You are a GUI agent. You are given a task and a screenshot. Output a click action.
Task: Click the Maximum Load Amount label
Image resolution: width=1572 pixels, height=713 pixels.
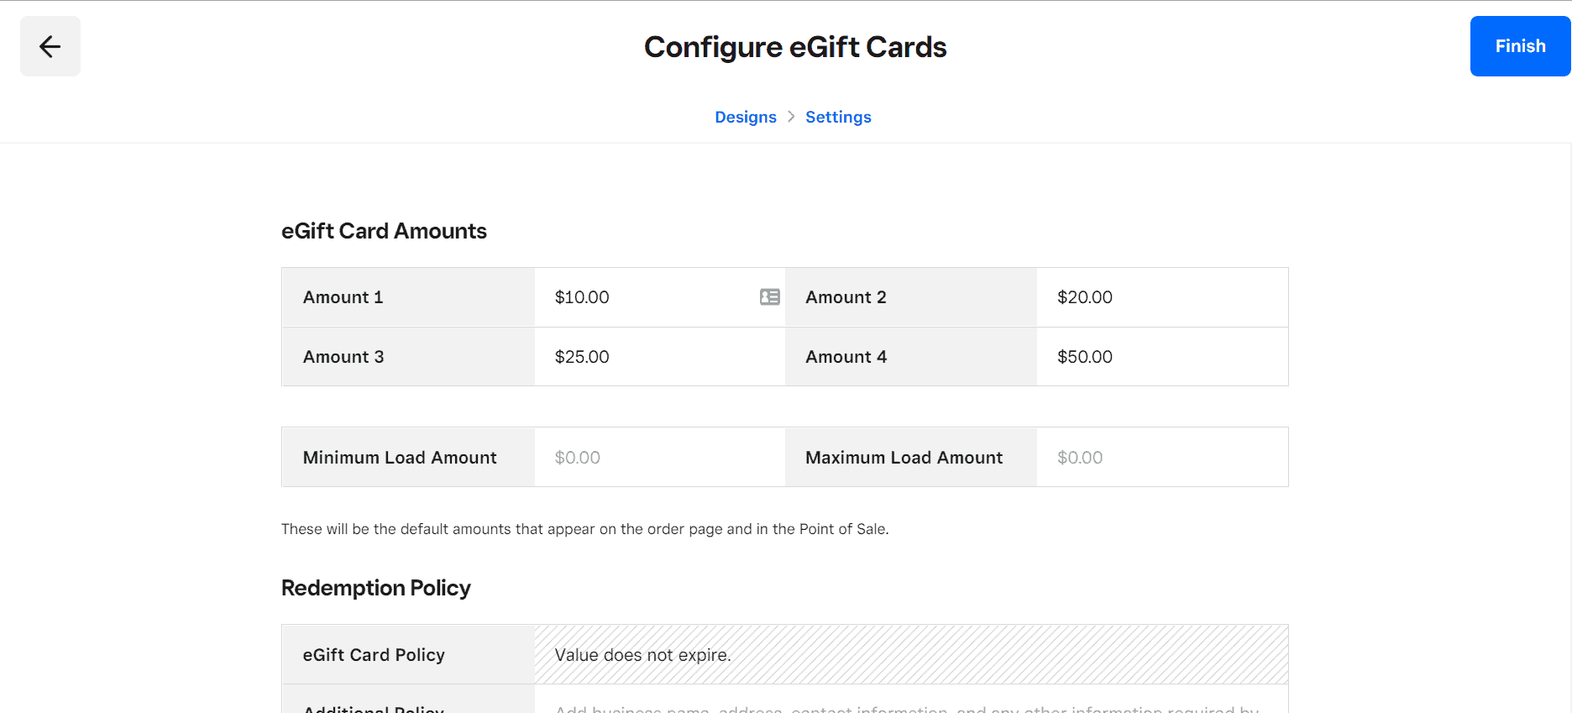tap(904, 458)
